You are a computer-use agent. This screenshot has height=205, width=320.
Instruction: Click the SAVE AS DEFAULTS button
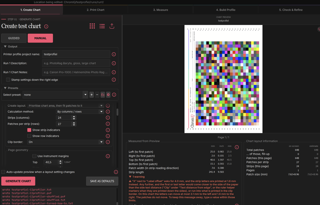[x=102, y=181]
